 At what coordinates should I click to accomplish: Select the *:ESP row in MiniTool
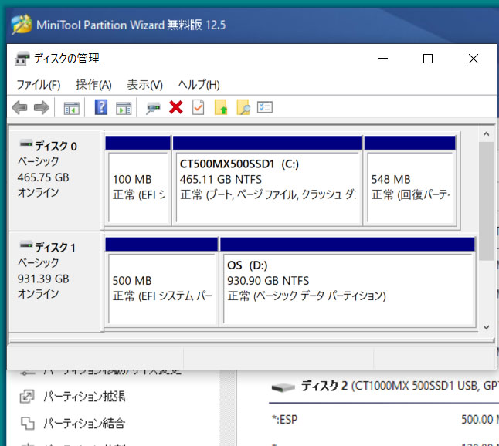pos(383,420)
